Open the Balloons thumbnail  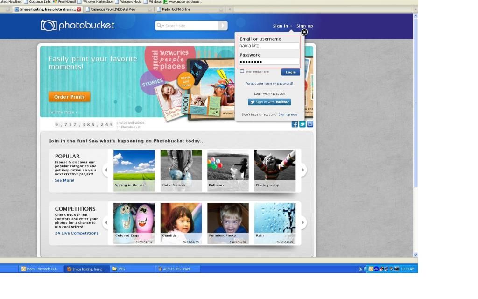click(x=228, y=171)
